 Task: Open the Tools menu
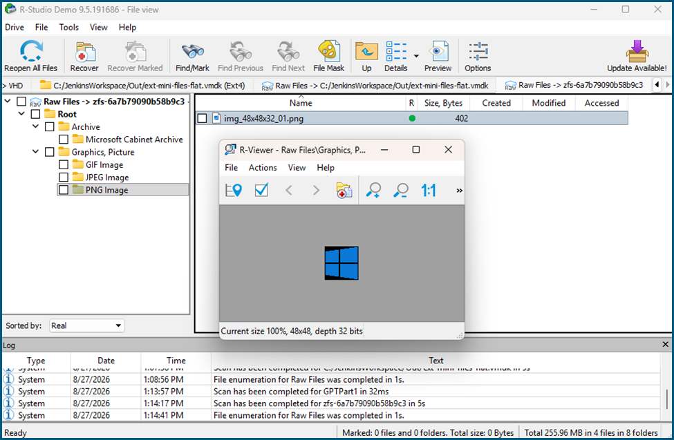click(x=68, y=27)
